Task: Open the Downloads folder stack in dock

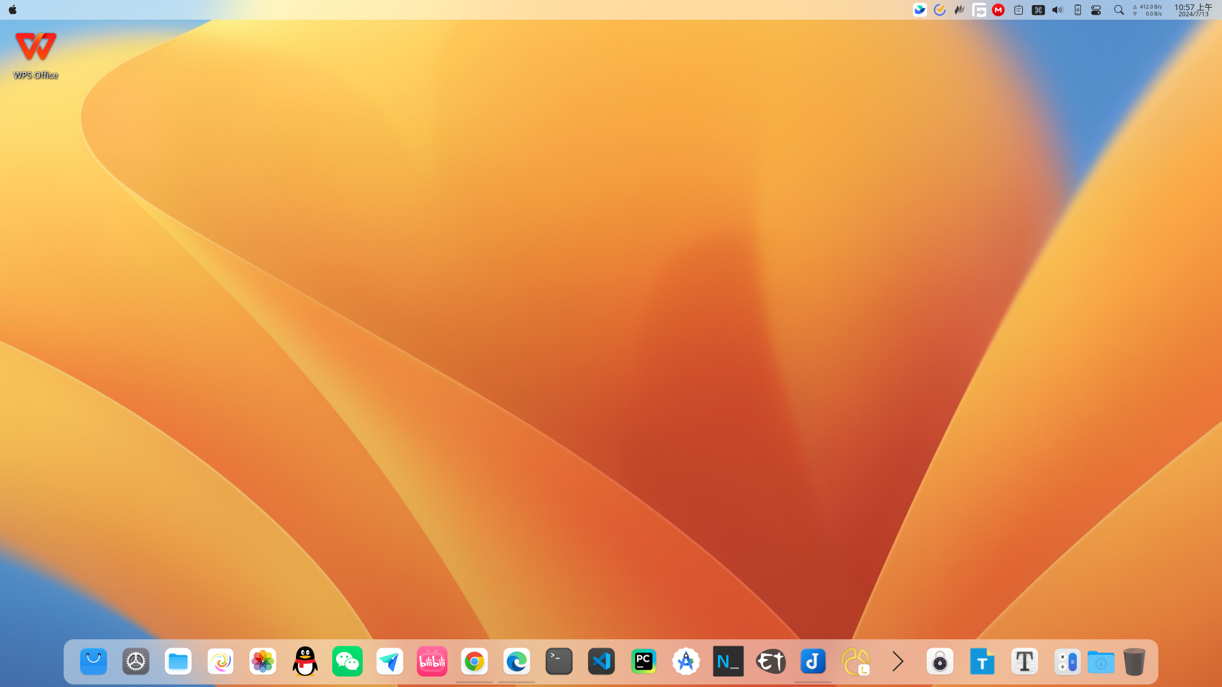Action: [x=1100, y=662]
